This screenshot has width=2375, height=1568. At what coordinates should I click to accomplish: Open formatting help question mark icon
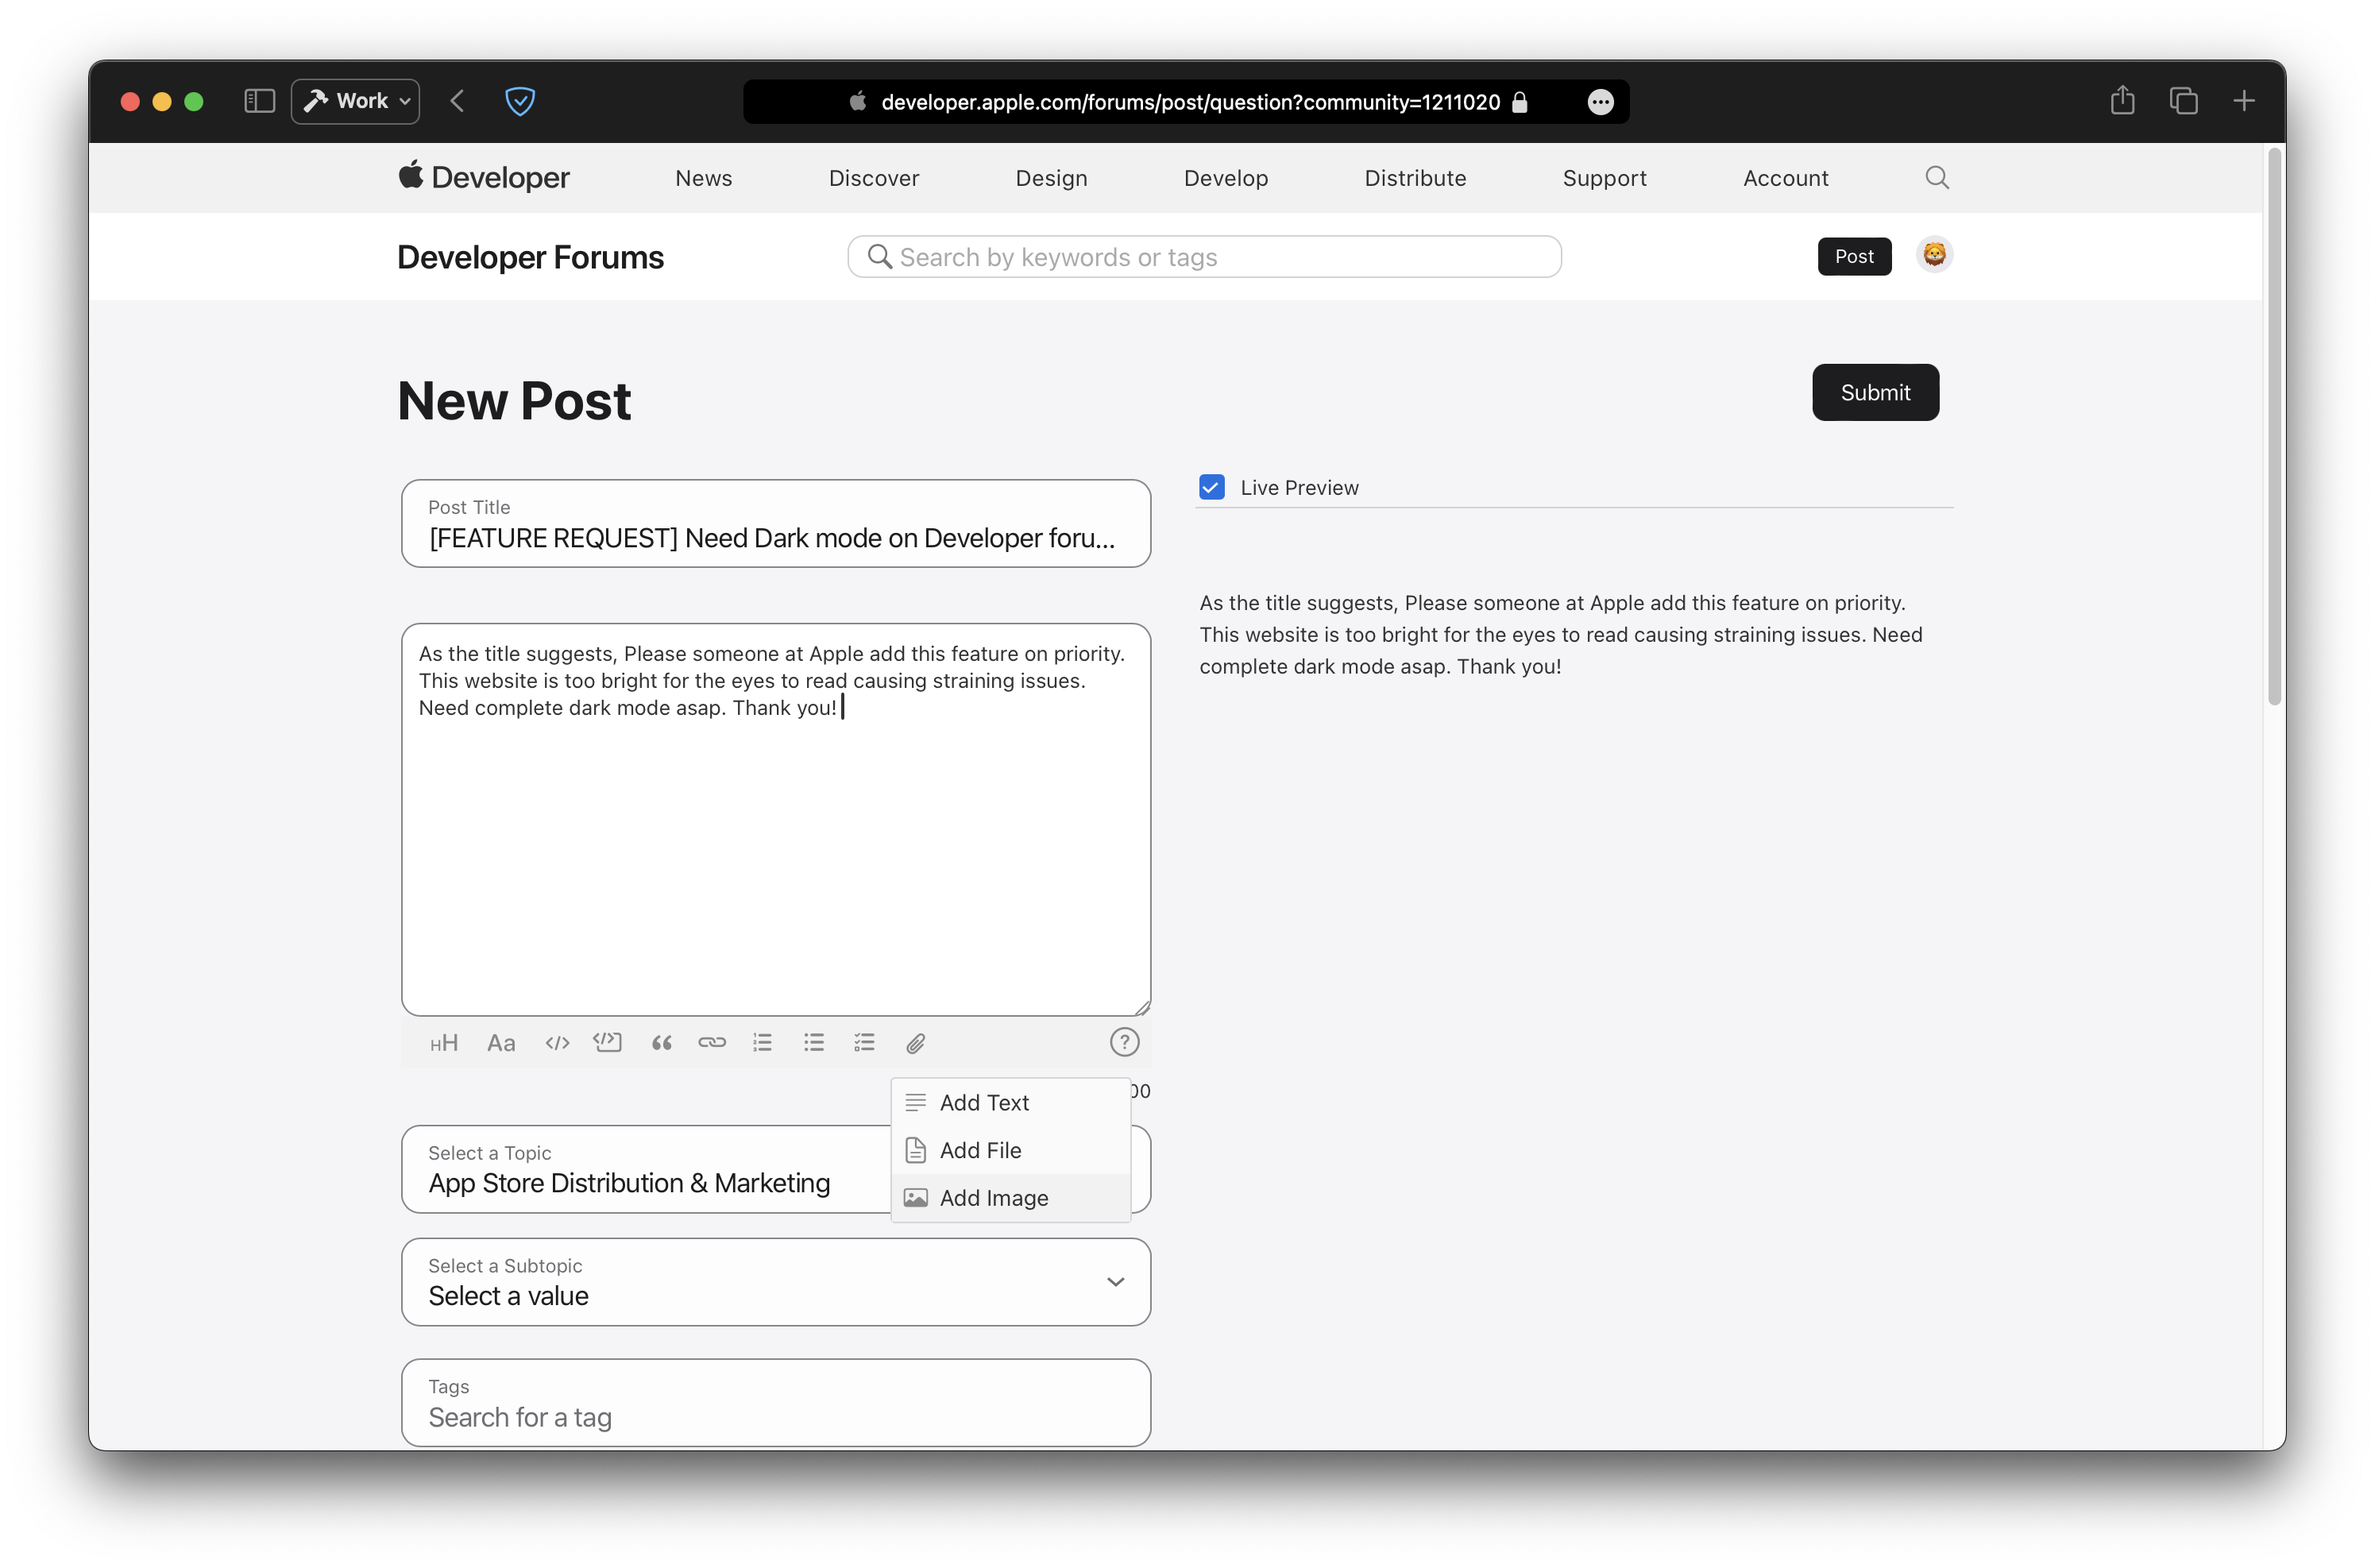click(x=1124, y=1042)
